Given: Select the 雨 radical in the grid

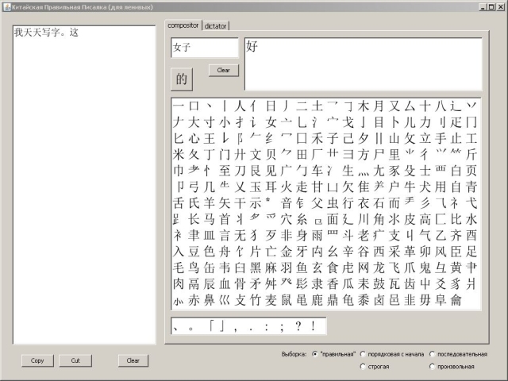Looking at the screenshot, I should (317, 236).
